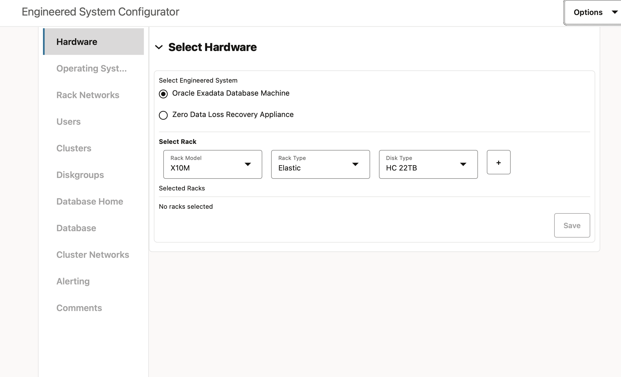Click the plus icon to add rack
This screenshot has height=377, width=621.
tap(498, 162)
